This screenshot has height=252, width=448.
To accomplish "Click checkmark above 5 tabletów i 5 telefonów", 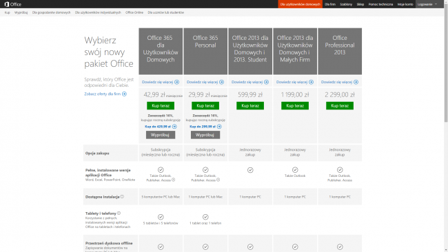I will tap(161, 217).
